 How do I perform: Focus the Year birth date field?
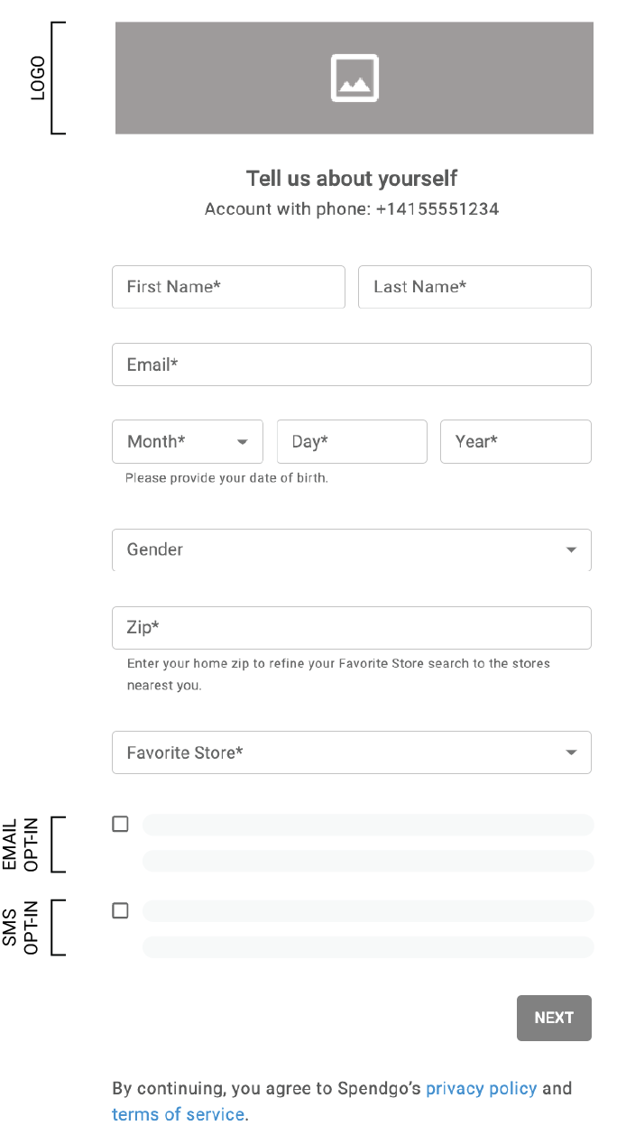tap(515, 442)
